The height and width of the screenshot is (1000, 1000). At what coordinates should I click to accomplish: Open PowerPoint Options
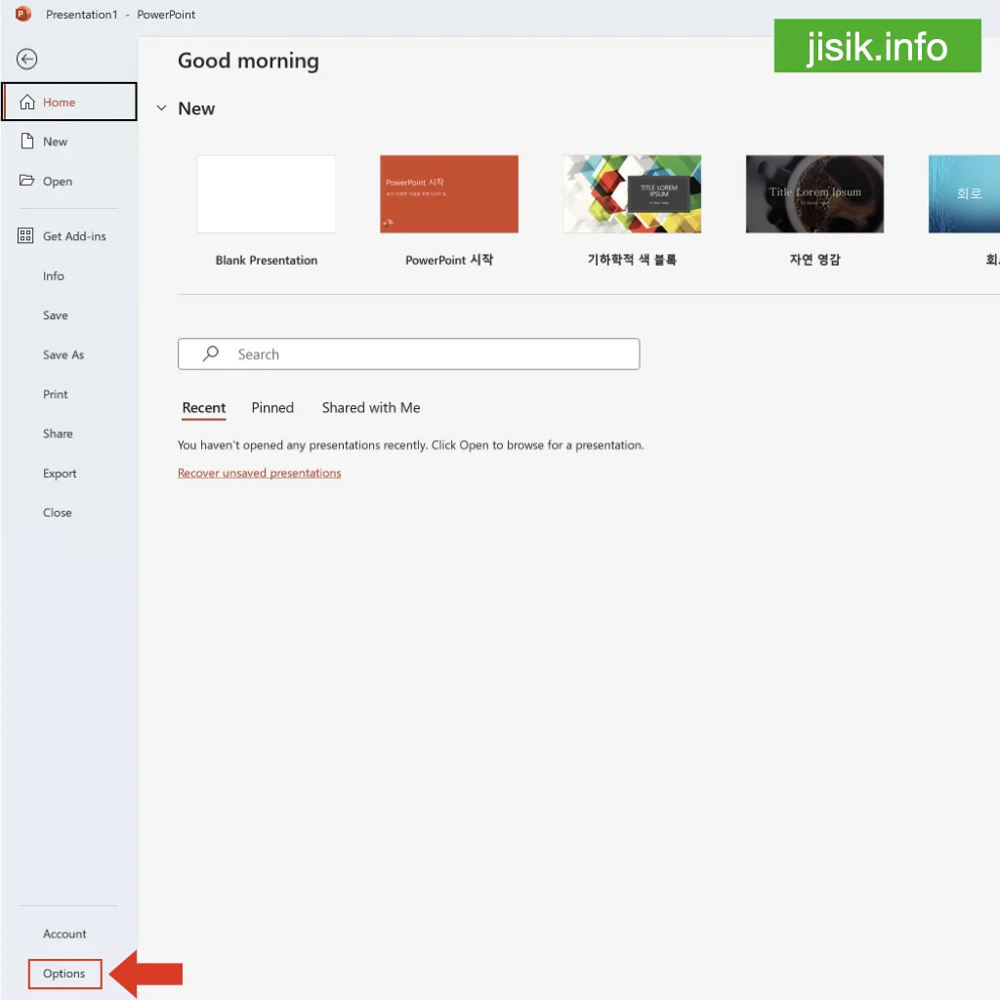[x=64, y=974]
